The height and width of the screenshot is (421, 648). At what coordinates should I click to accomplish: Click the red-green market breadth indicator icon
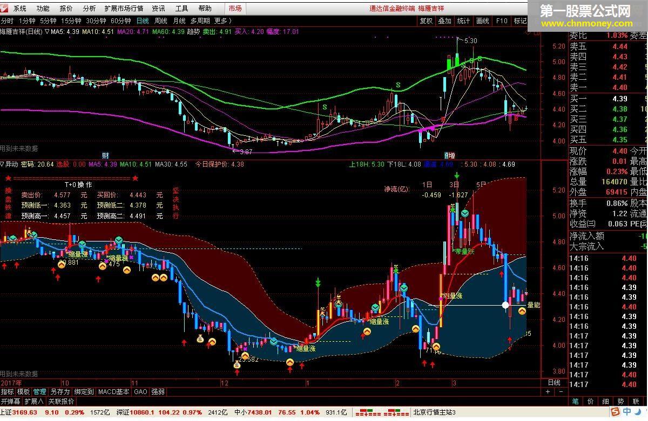tap(381, 413)
